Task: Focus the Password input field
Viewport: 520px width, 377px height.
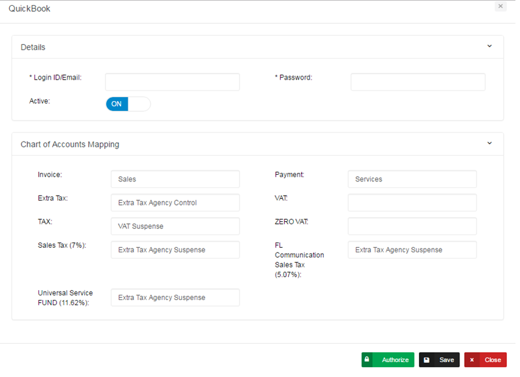Action: pyautogui.click(x=418, y=82)
